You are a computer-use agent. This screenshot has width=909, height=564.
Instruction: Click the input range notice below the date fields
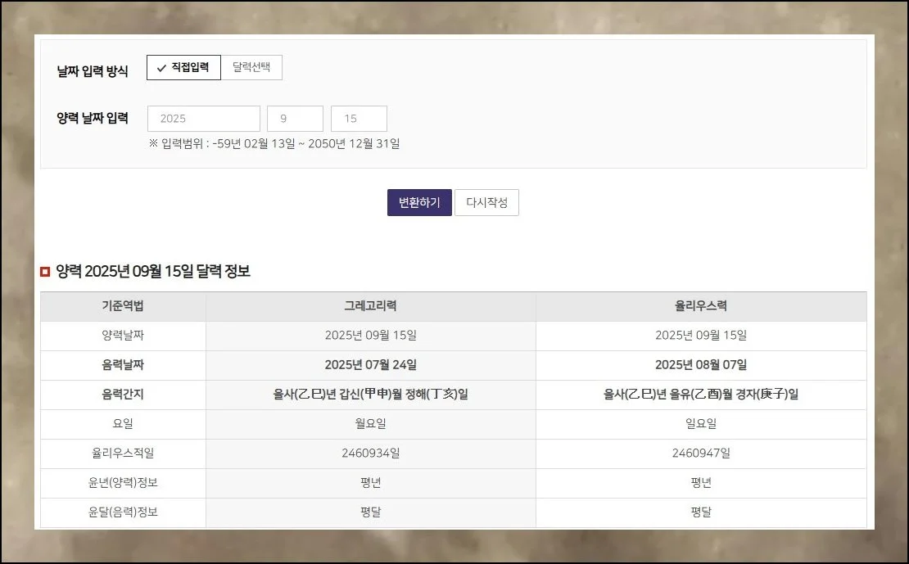pyautogui.click(x=274, y=143)
